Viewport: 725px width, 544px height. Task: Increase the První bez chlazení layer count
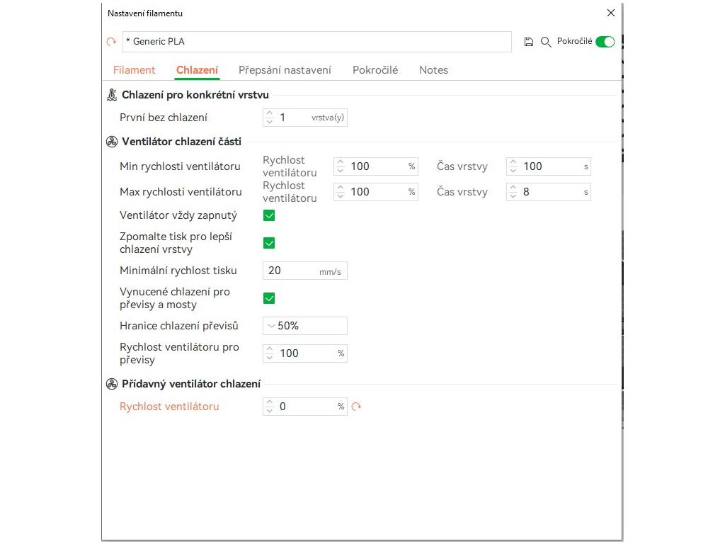pos(269,114)
